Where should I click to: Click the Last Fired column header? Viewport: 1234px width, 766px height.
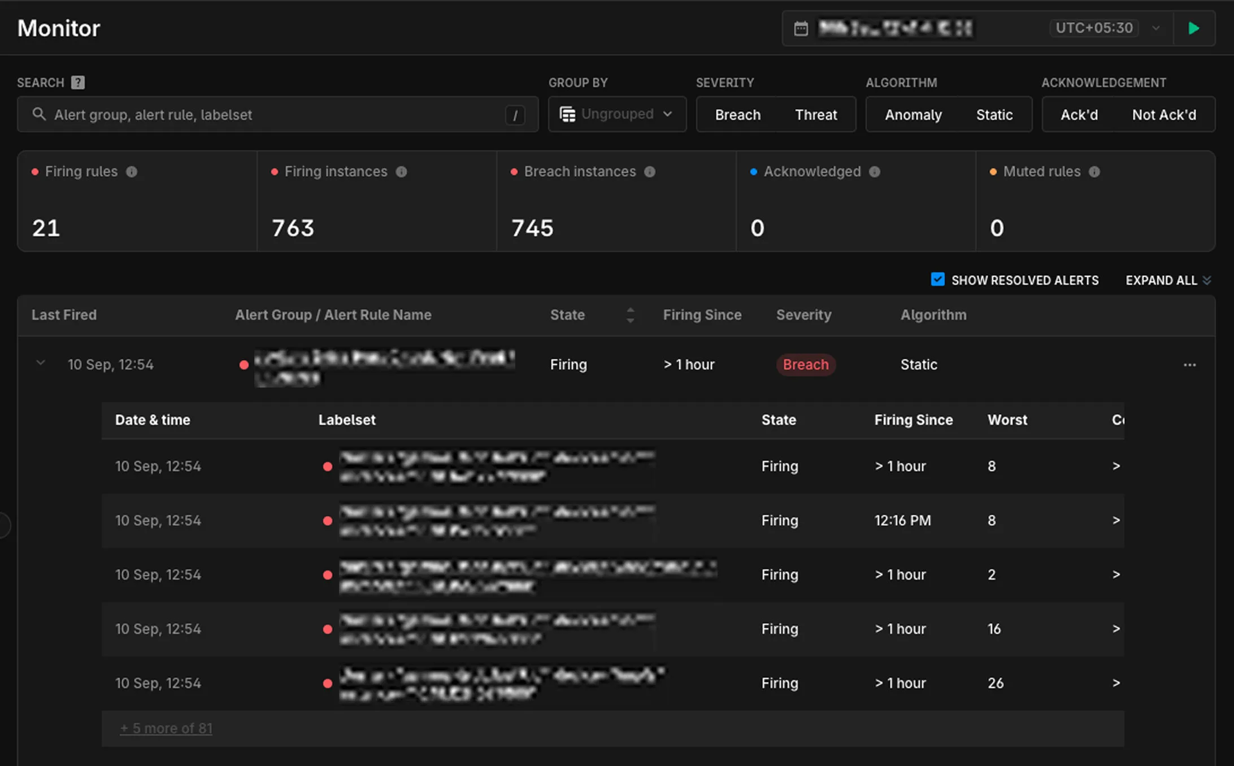(x=64, y=315)
